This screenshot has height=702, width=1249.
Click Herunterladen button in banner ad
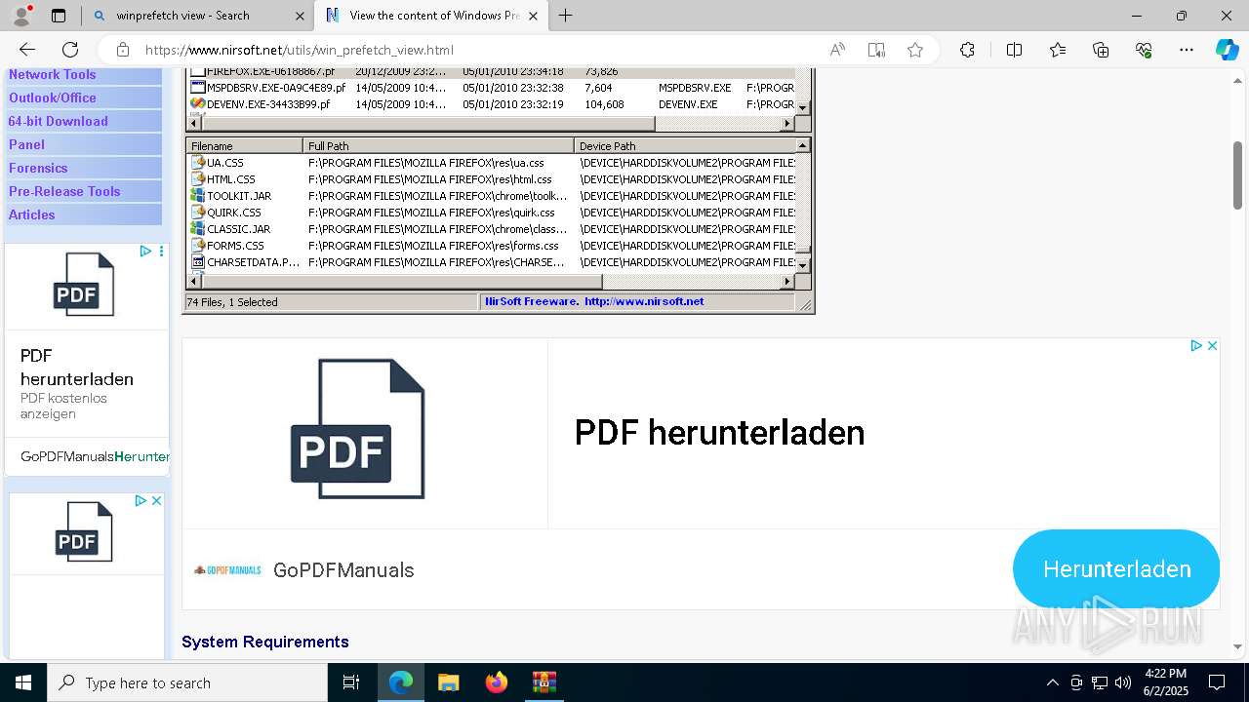(1116, 569)
